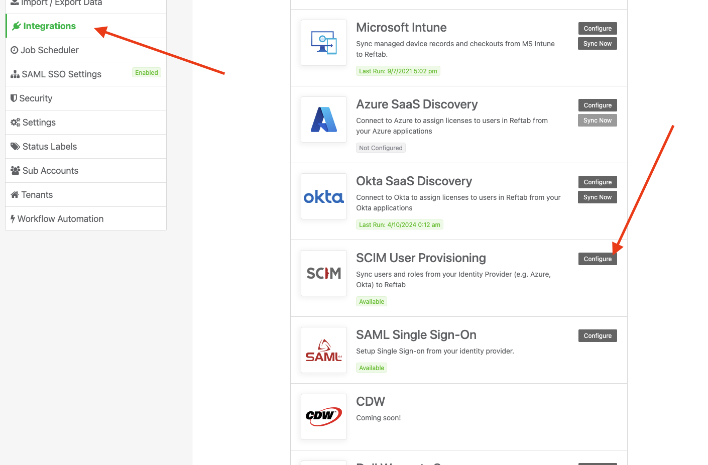708x465 pixels.
Task: Click the SCIM logo image
Action: pos(323,273)
